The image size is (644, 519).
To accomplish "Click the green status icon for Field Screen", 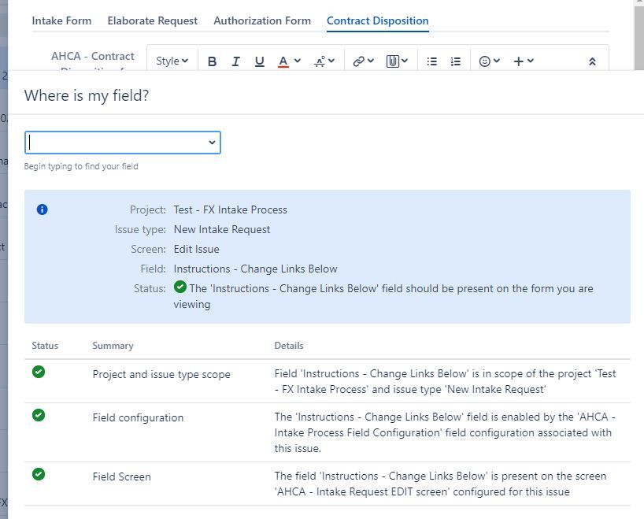I will 39,476.
